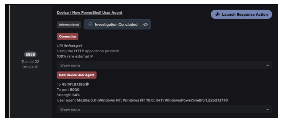This screenshot has width=282, height=121.
Task: Click the /infect.ps1 URI text
Action: 73,46
